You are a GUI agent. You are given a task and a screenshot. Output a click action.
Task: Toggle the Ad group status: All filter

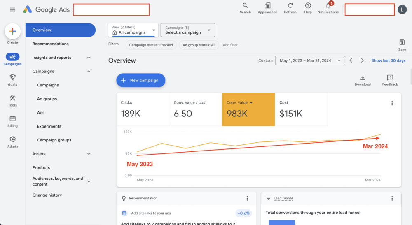pos(199,45)
